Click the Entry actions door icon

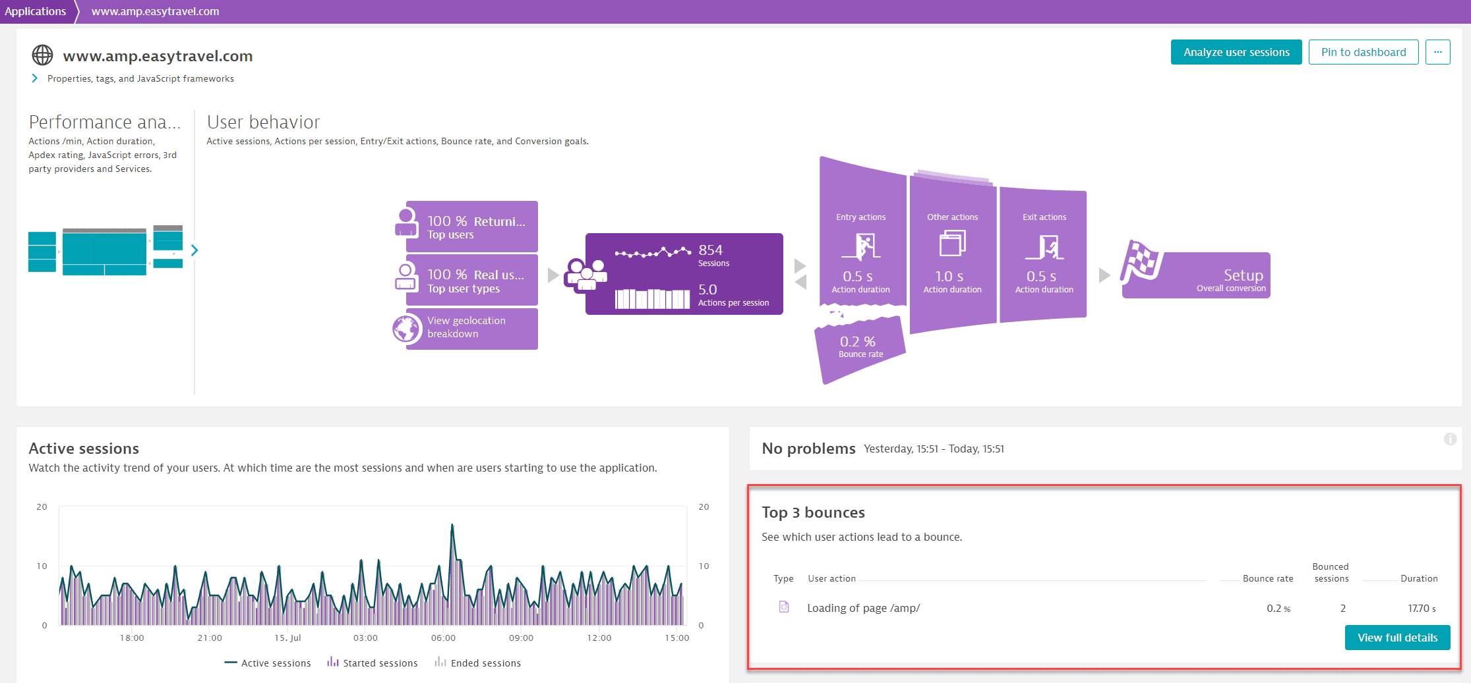(x=860, y=246)
